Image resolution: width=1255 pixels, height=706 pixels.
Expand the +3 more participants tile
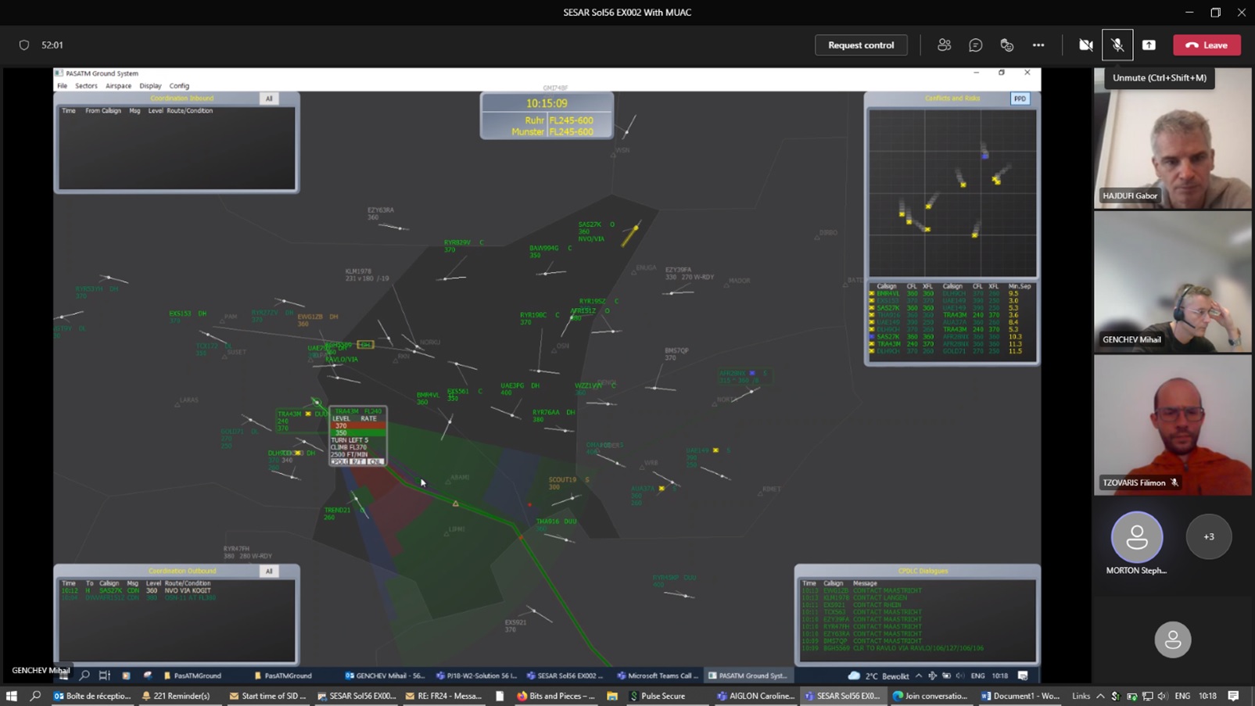tap(1209, 536)
